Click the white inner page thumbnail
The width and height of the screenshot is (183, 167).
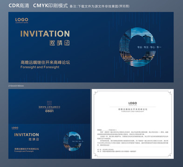point(133,124)
